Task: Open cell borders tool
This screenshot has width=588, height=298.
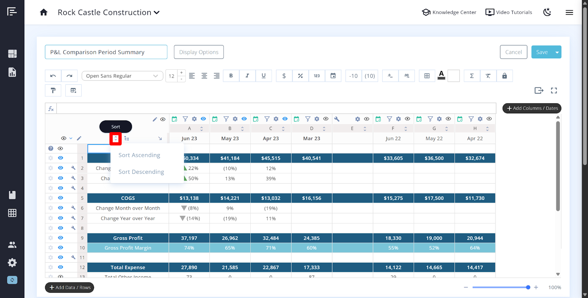Action: pos(427,76)
